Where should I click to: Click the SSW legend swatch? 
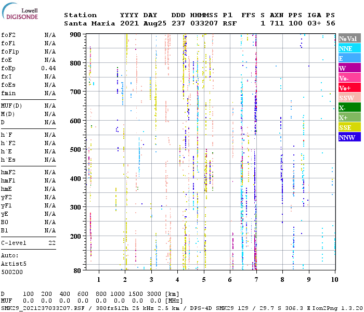click(x=349, y=98)
